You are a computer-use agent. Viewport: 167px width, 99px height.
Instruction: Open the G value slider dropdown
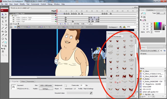[152, 26]
